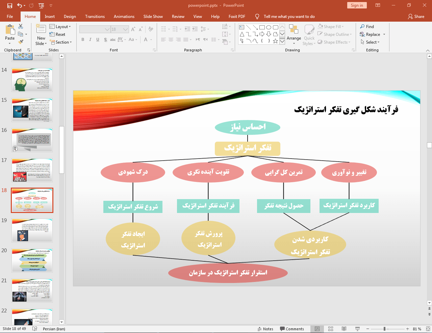Click Persian (Iran) language indicator
Image resolution: width=432 pixels, height=333 pixels.
54,329
